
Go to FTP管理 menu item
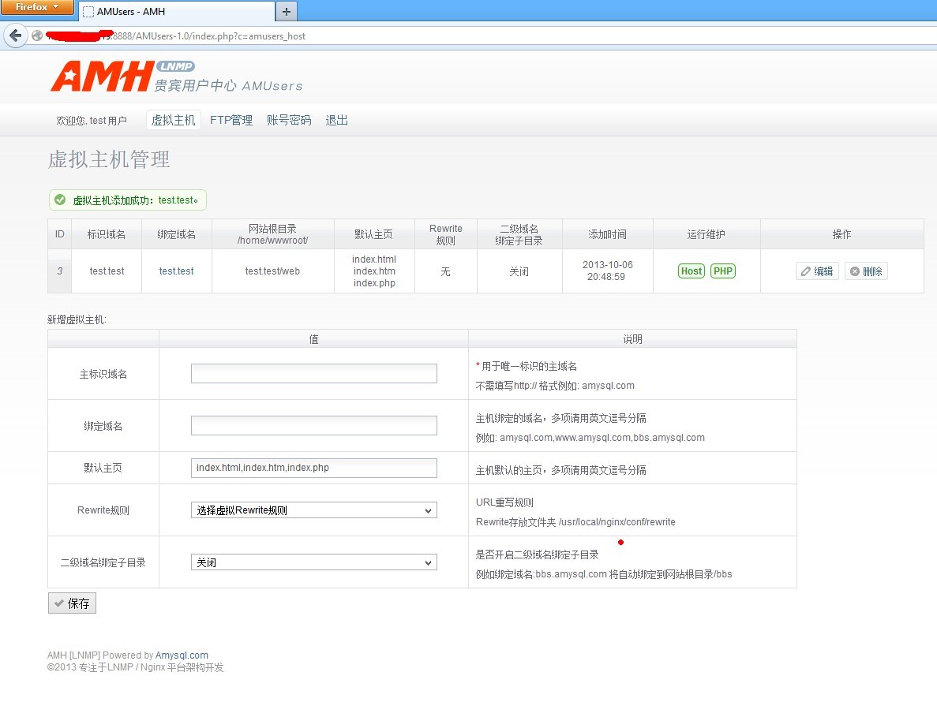231,120
